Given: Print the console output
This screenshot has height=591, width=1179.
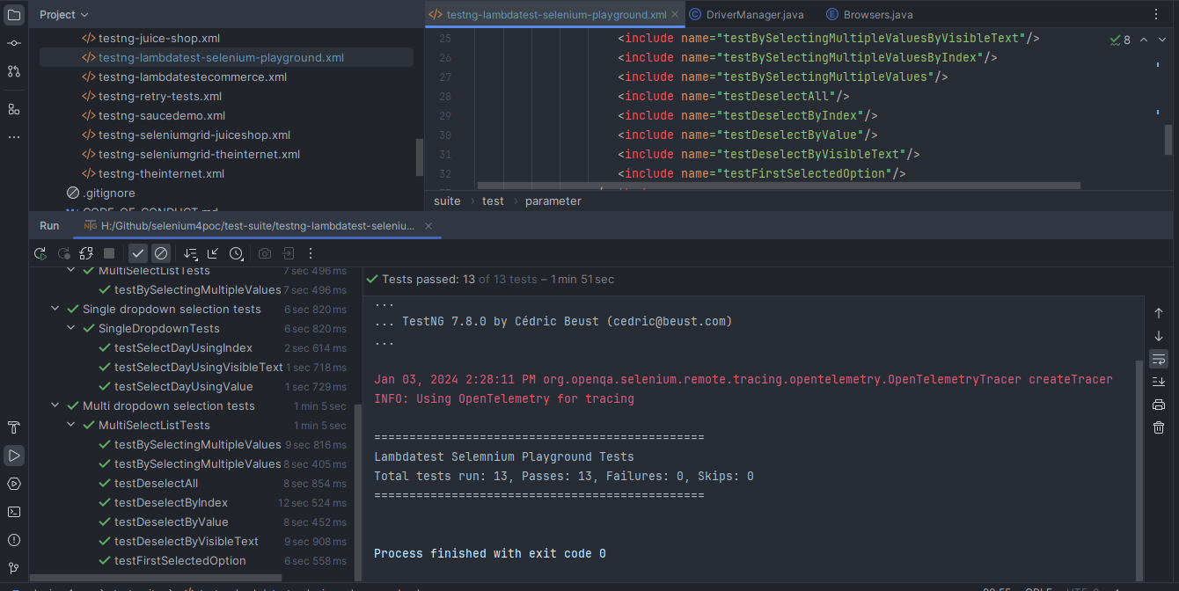Looking at the screenshot, I should coord(1159,405).
